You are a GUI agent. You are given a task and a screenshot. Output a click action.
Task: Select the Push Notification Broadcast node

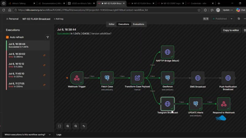click(228, 78)
